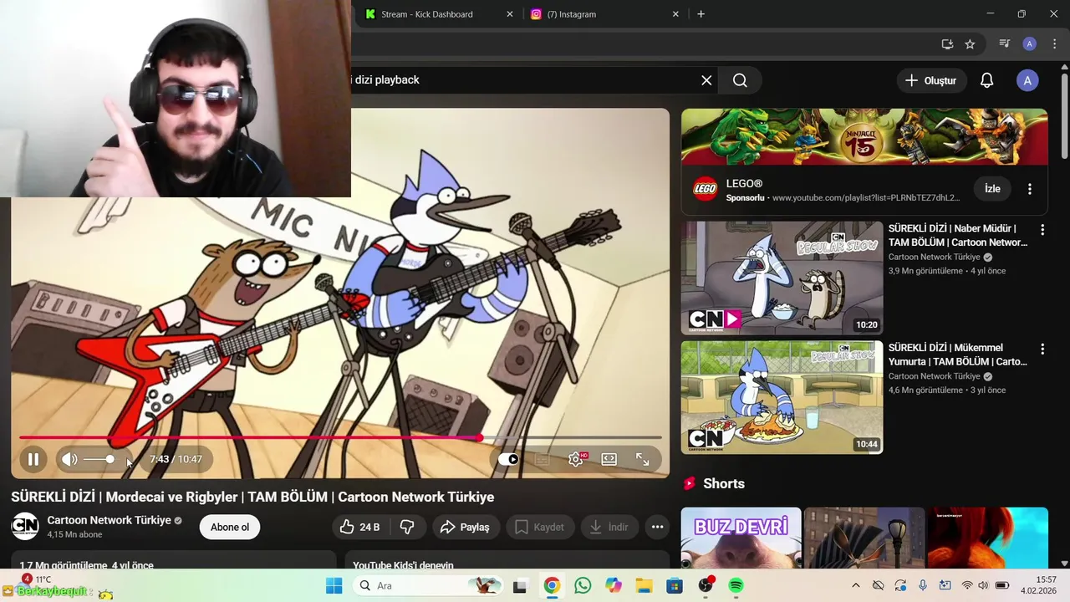Open the Cartoon Network Türkiye channel avatar
This screenshot has width=1070, height=602.
(25, 526)
